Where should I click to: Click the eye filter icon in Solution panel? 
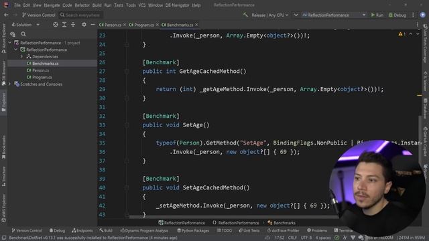[13, 34]
